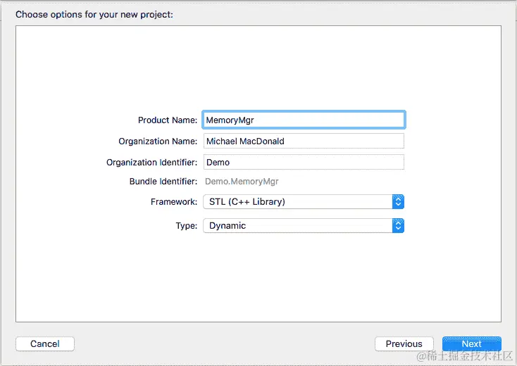
Task: Go back with the Previous button
Action: [x=404, y=344]
